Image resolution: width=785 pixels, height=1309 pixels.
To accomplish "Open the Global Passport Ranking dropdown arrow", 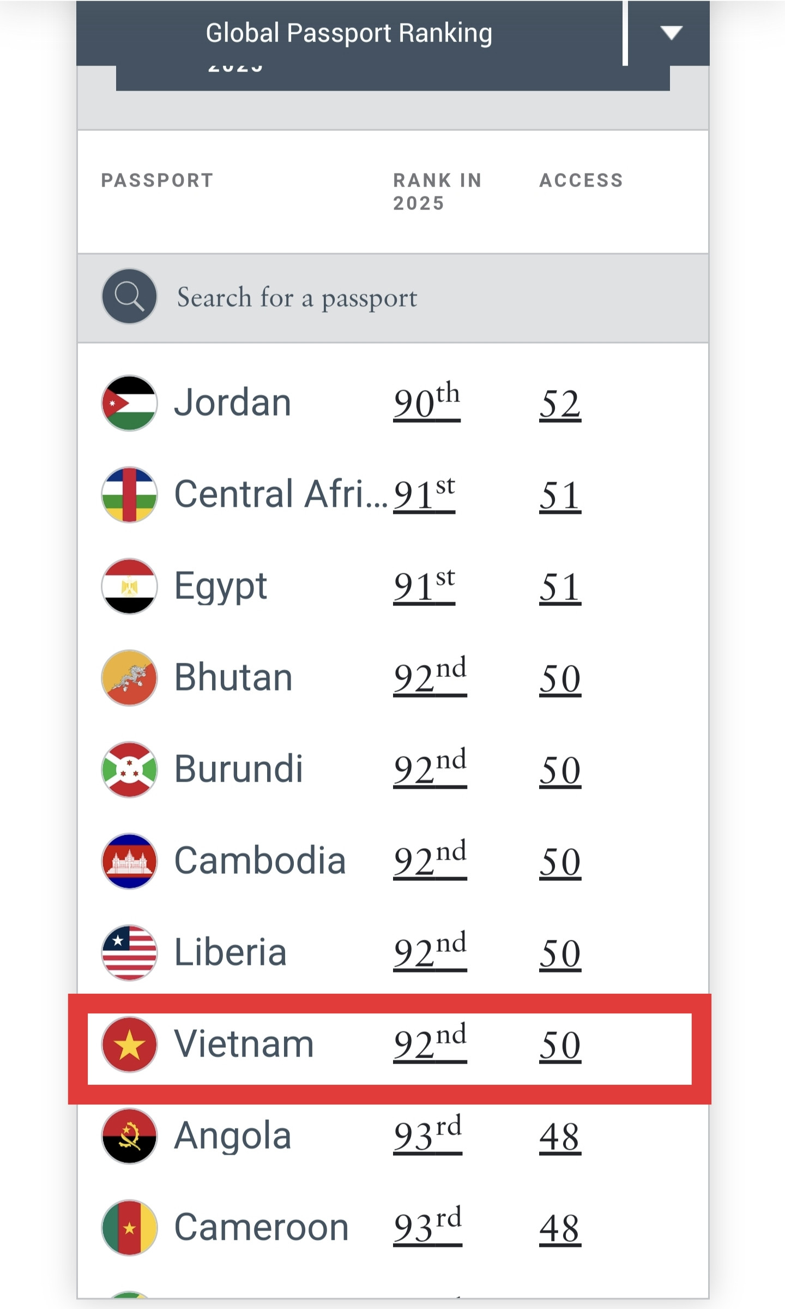I will click(671, 33).
